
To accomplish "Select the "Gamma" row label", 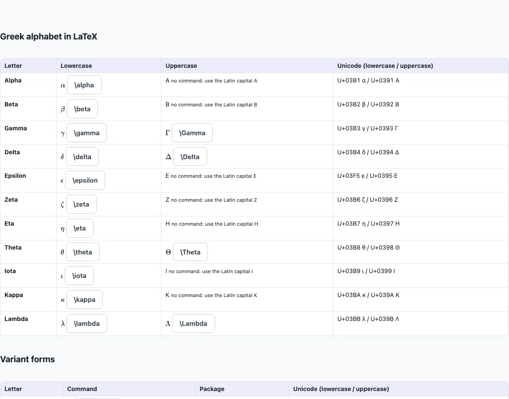I will pyautogui.click(x=16, y=128).
